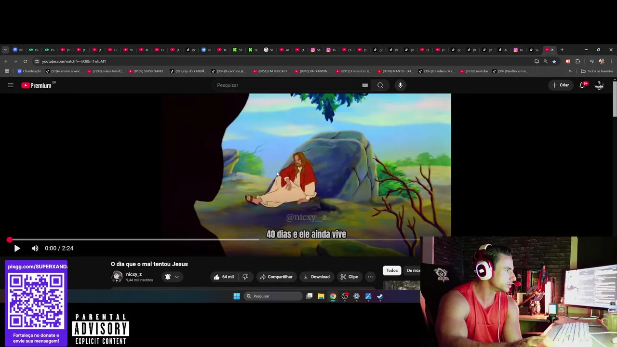Reload the page with refresh icon
Viewport: 617px width, 347px height.
pos(25,61)
